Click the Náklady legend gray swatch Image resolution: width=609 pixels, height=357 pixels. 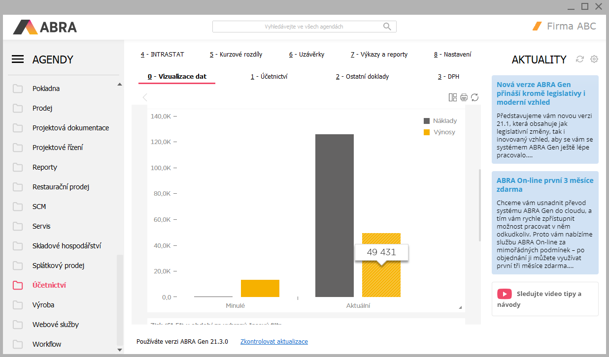[x=427, y=121]
